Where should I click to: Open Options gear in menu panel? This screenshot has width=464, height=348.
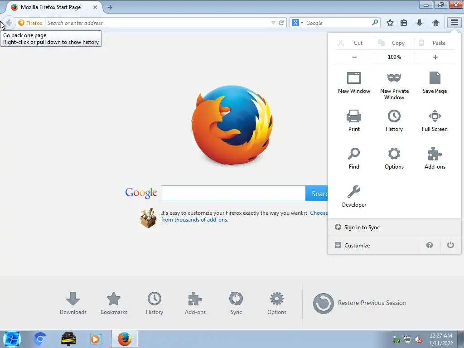tap(394, 158)
